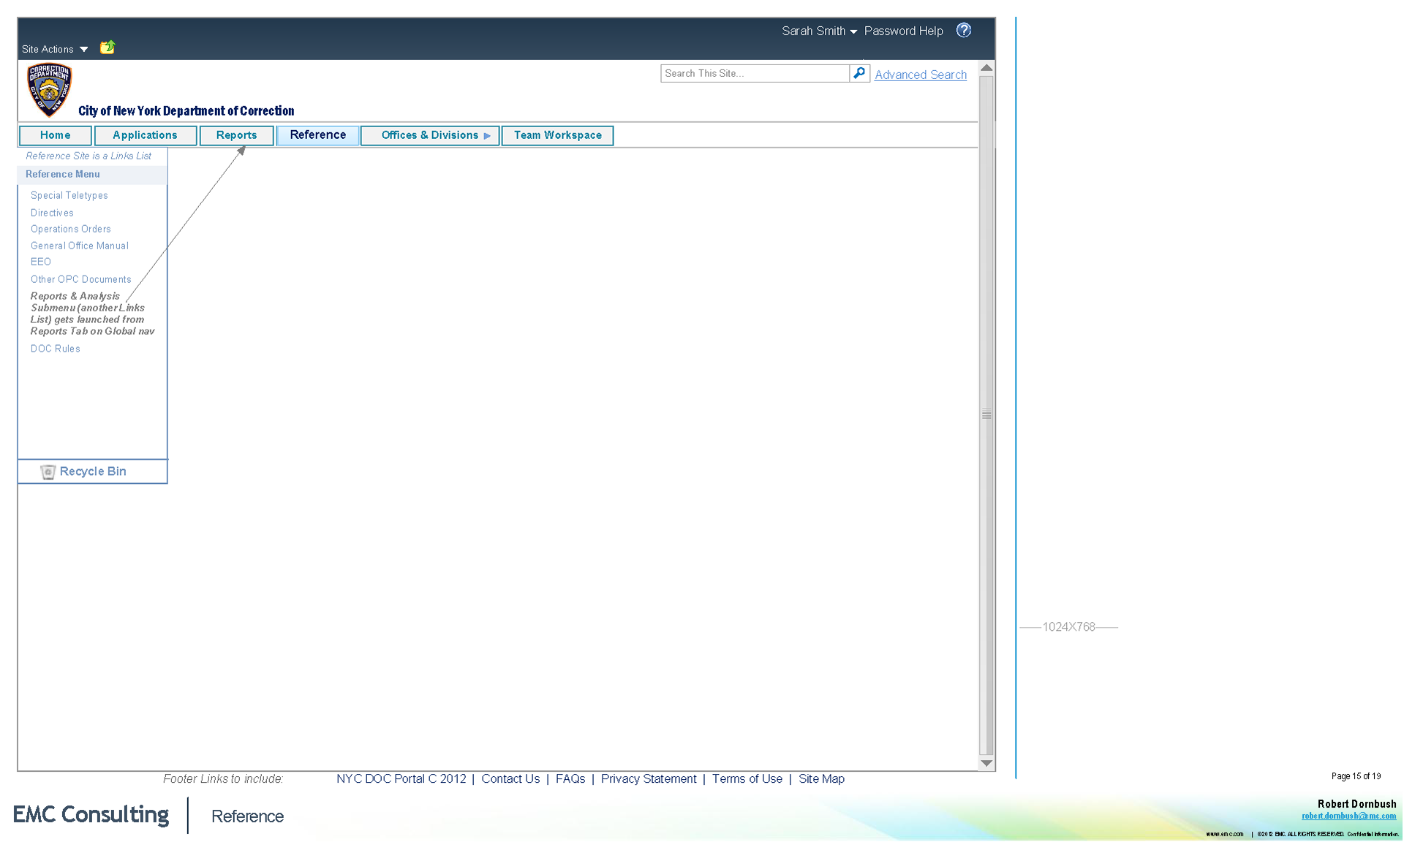Open General Office Manual link

point(79,246)
